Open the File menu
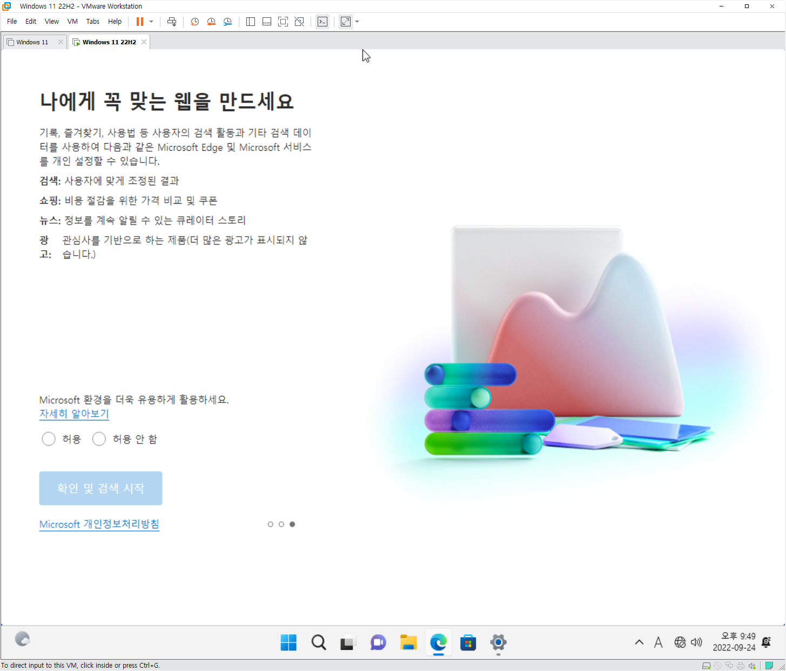Viewport: 786px width, 671px height. coord(12,22)
